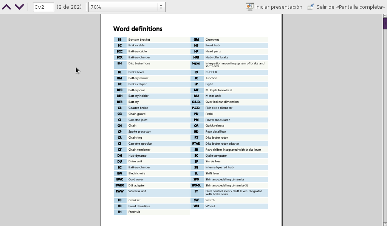387x226 pixels.
Task: Click the "BCR" abbreviation cell
Action: pyautogui.click(x=120, y=57)
